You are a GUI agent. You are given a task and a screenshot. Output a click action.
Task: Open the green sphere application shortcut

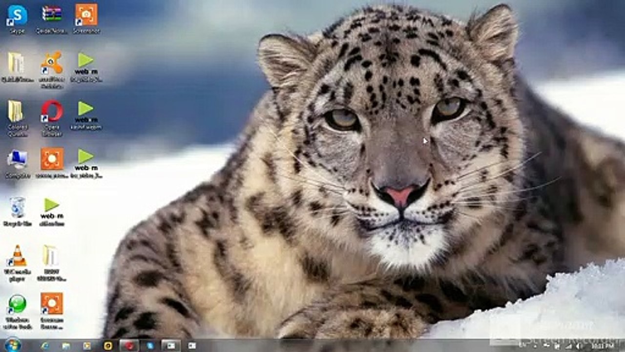[x=18, y=311]
